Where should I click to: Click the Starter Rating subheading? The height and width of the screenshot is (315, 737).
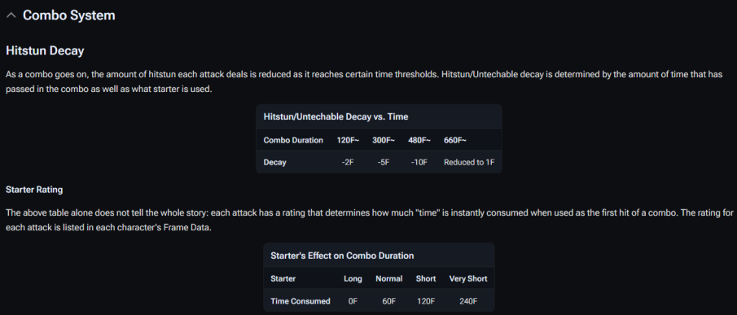(x=34, y=190)
